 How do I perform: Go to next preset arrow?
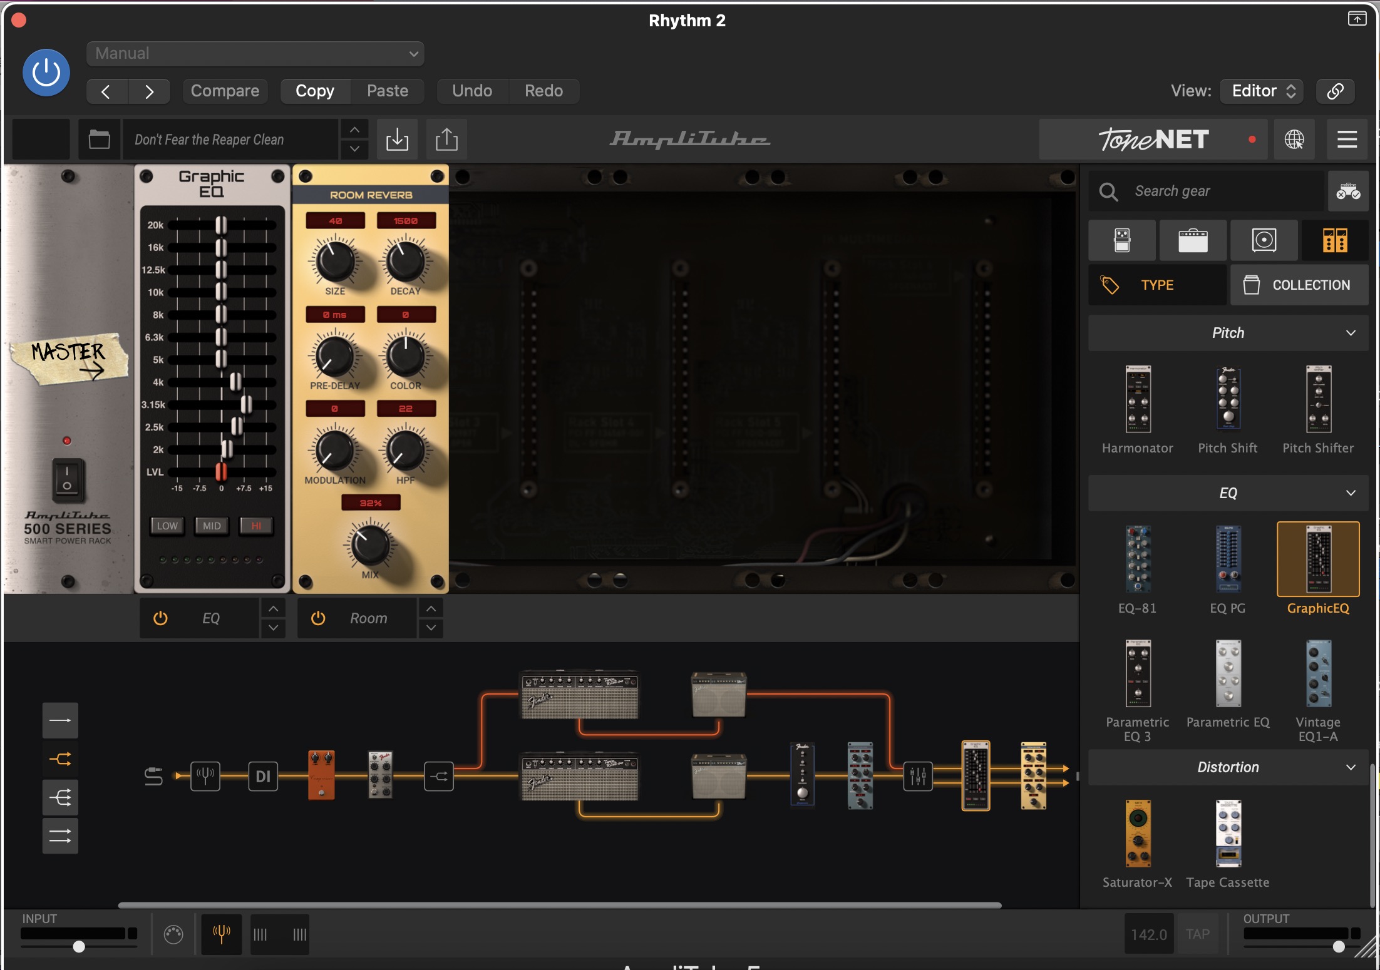coord(149,91)
